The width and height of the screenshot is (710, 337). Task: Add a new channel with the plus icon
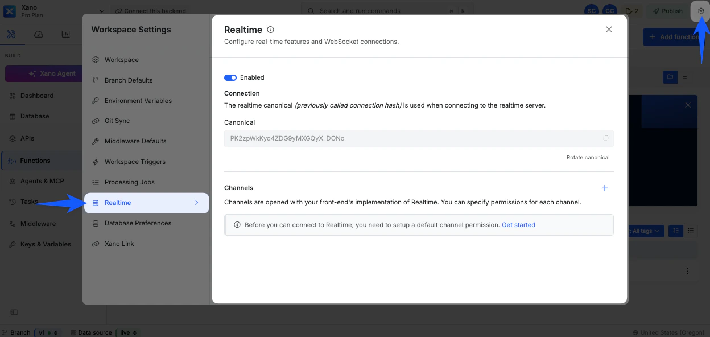605,188
